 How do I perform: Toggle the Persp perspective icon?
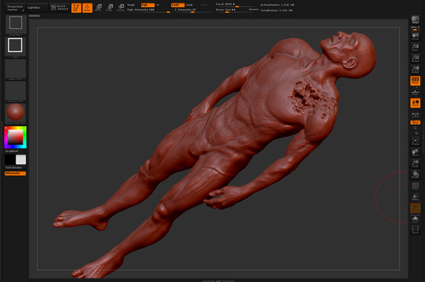[x=415, y=81]
